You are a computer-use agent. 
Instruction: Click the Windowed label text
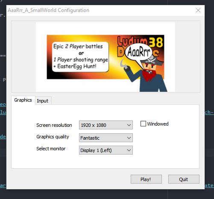point(158,124)
